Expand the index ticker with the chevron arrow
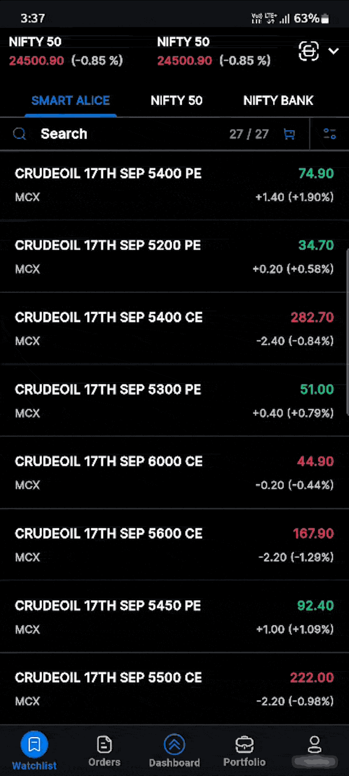 pos(334,51)
